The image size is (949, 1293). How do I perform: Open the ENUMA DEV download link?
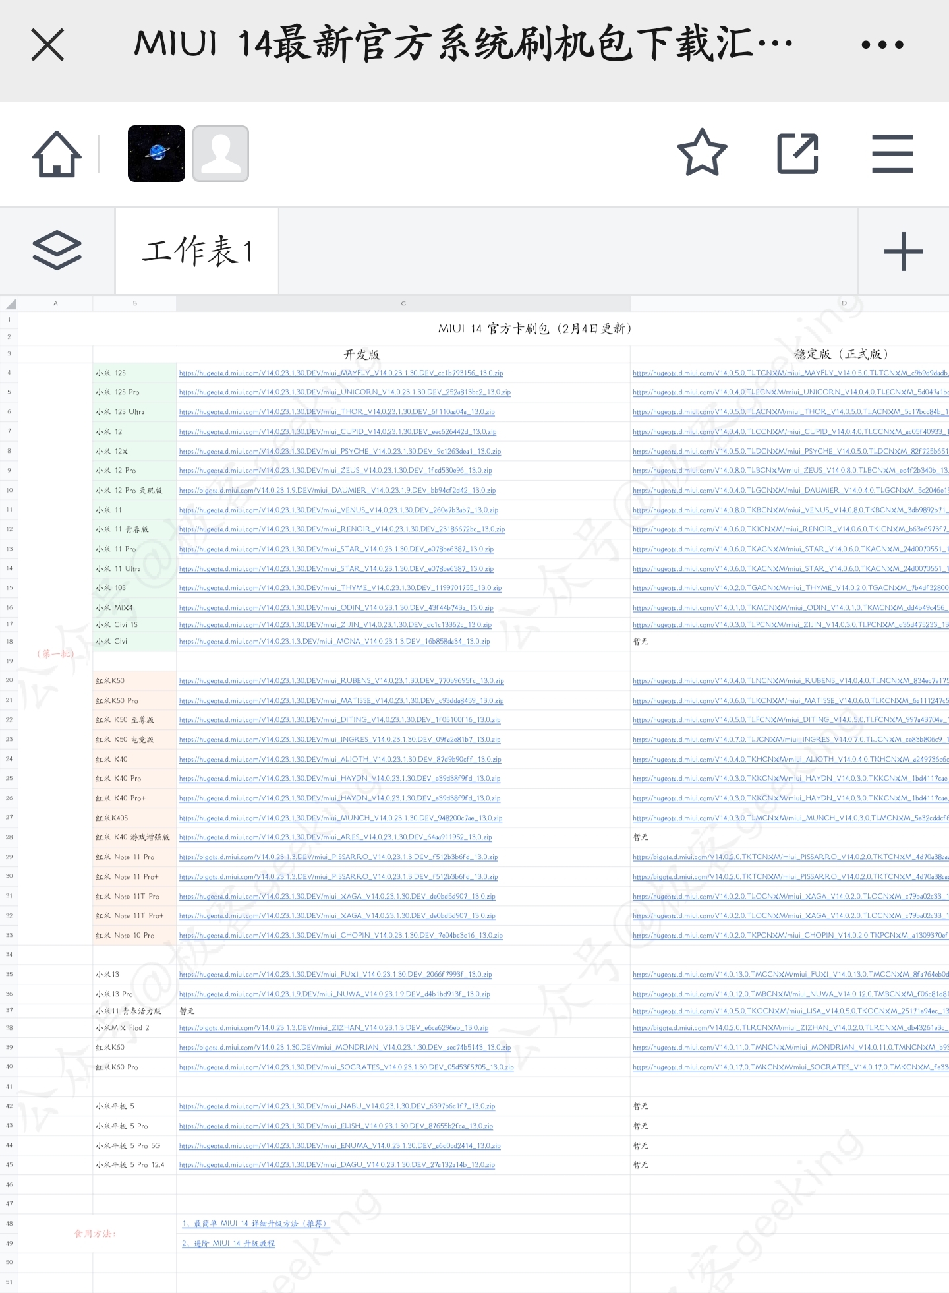point(340,1146)
